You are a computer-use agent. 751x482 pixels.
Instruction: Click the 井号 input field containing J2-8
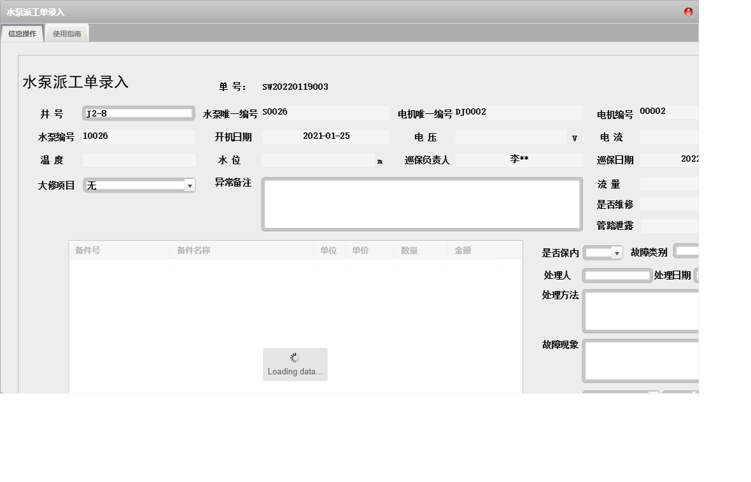pyautogui.click(x=139, y=113)
